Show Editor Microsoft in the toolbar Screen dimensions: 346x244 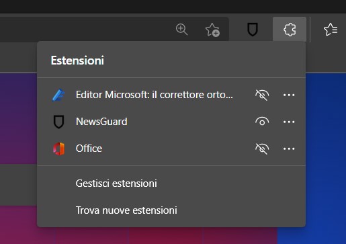click(x=262, y=95)
